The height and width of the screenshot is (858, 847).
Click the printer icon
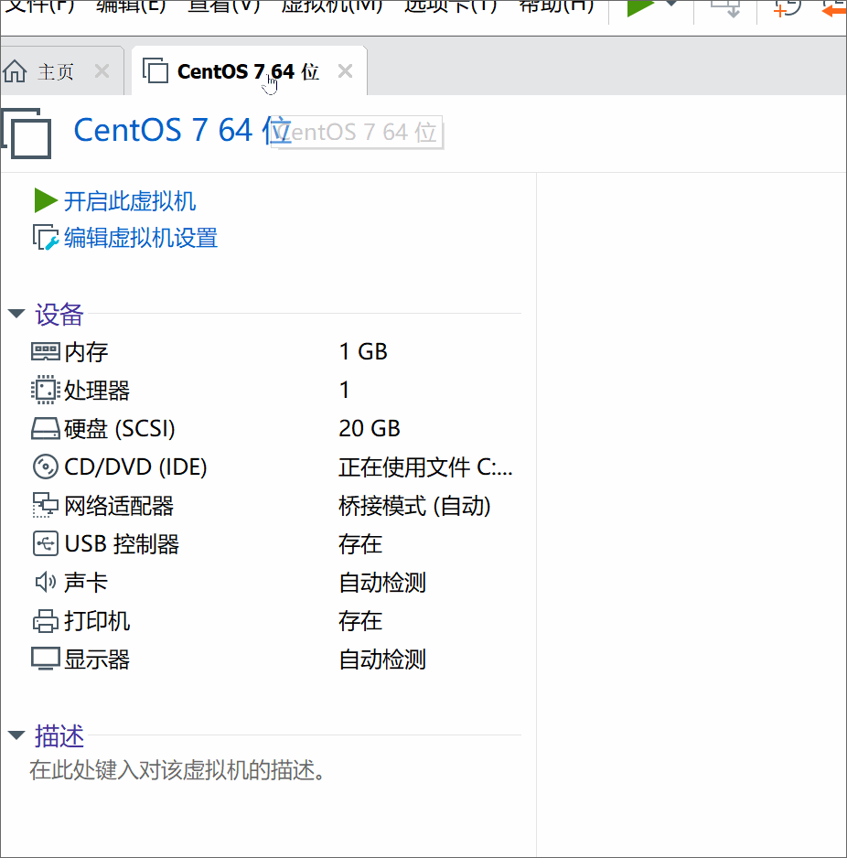tap(46, 621)
